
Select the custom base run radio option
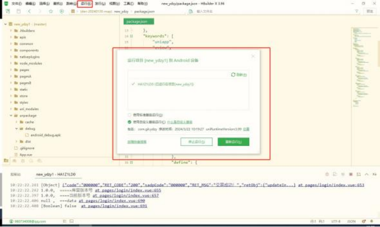pos(129,122)
